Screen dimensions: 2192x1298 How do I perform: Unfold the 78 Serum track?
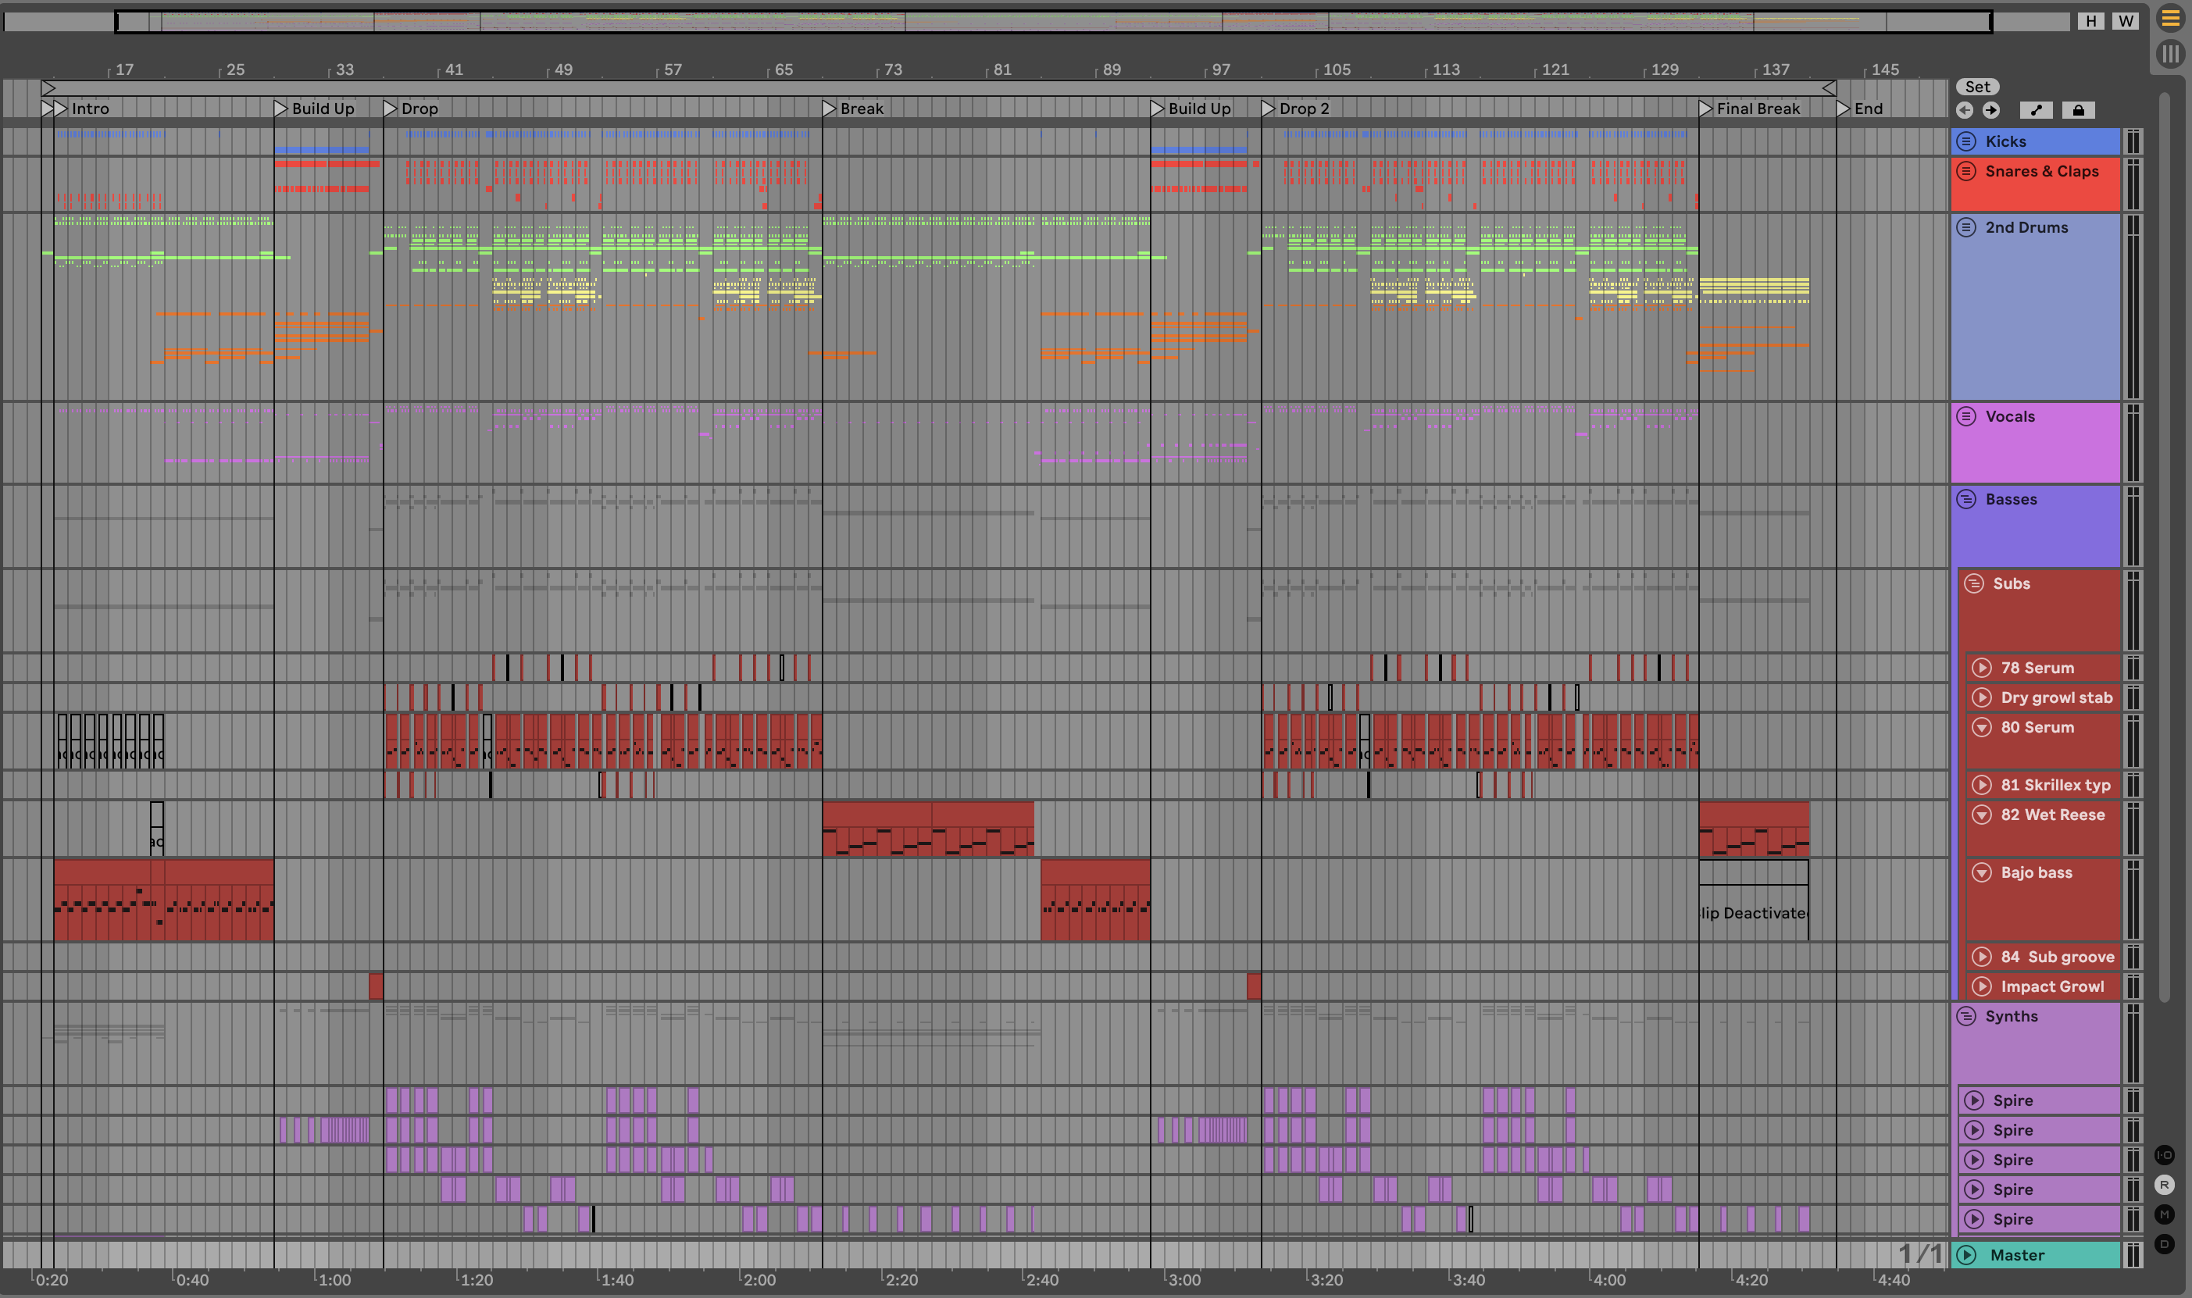pos(1981,669)
